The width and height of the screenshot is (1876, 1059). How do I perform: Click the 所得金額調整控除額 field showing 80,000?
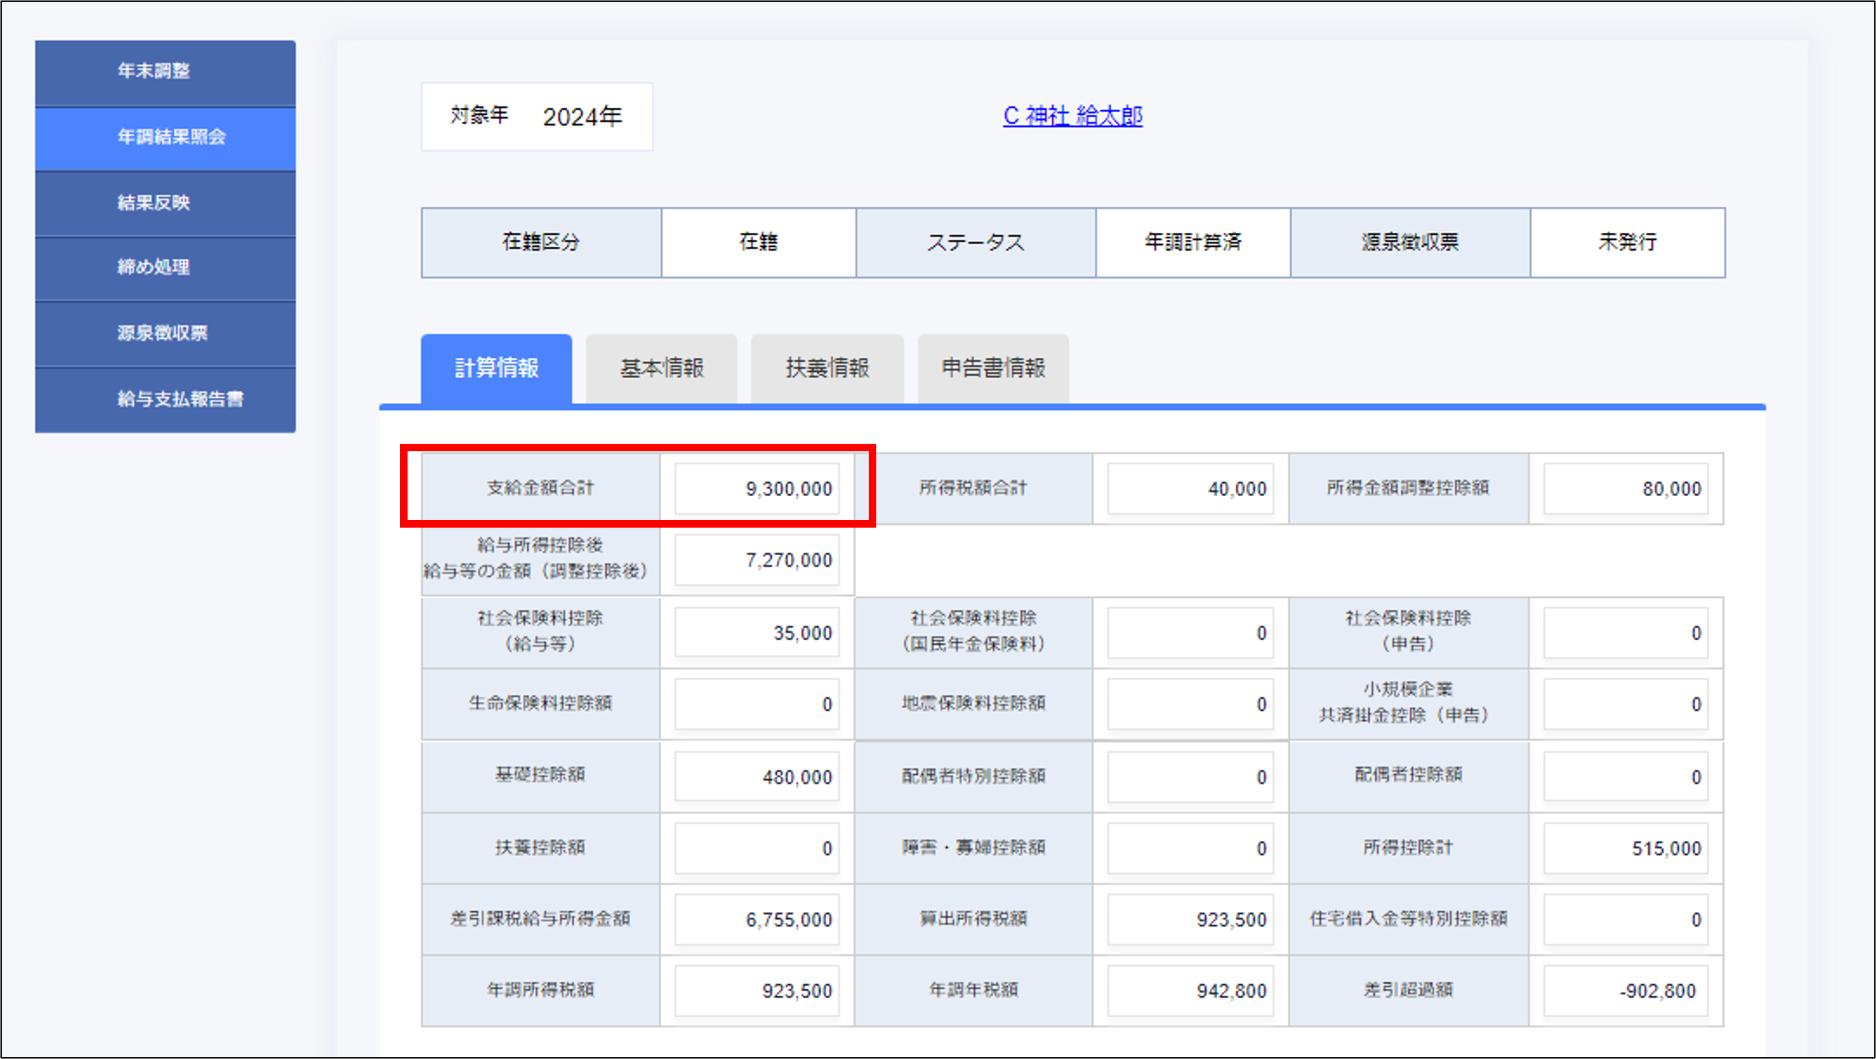(1625, 489)
